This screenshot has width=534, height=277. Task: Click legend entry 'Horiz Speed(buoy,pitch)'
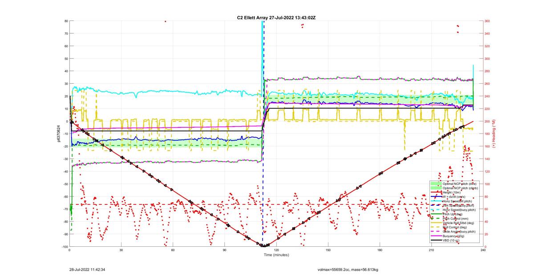click(459, 210)
